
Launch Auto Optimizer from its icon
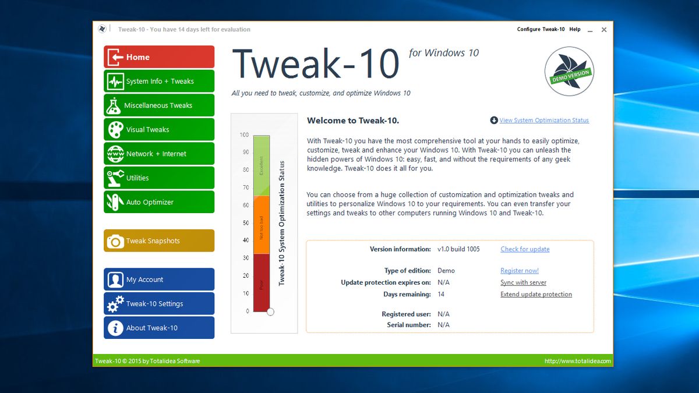(x=115, y=202)
